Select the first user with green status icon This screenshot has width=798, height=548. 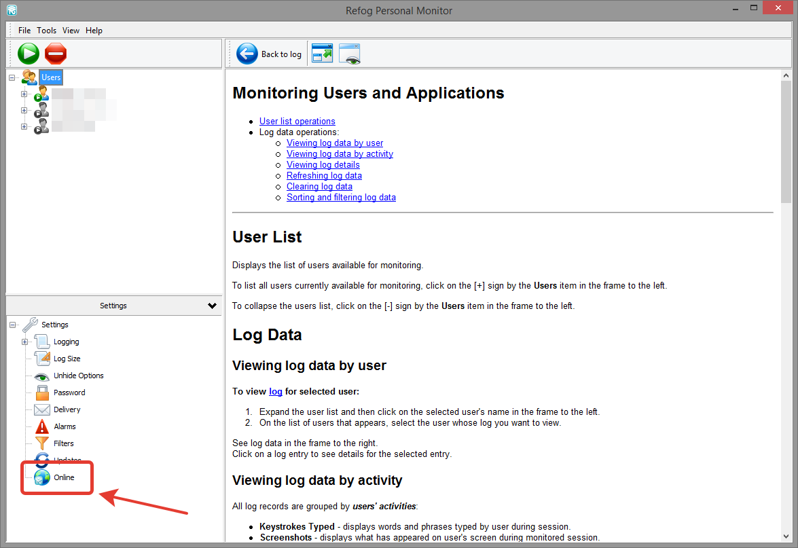coord(41,94)
